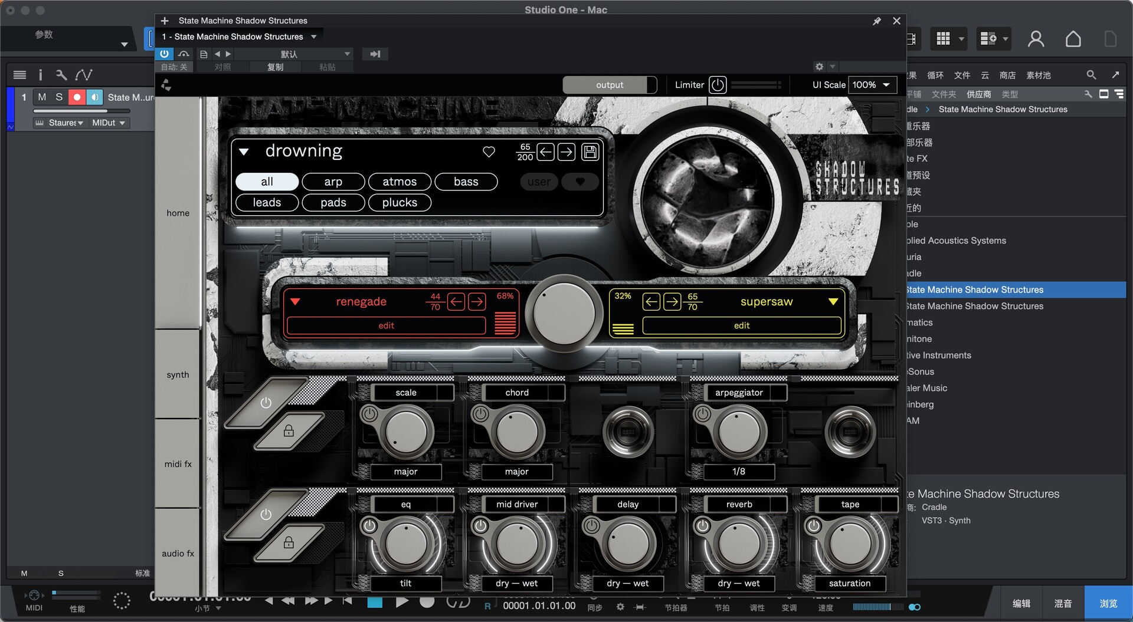Viewport: 1133px width, 622px height.
Task: Toggle the scale module power
Action: (369, 414)
